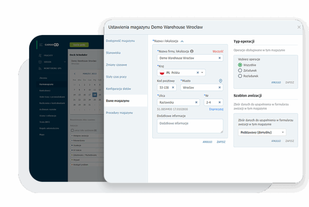Clear the Wrocław city field

coord(220,88)
